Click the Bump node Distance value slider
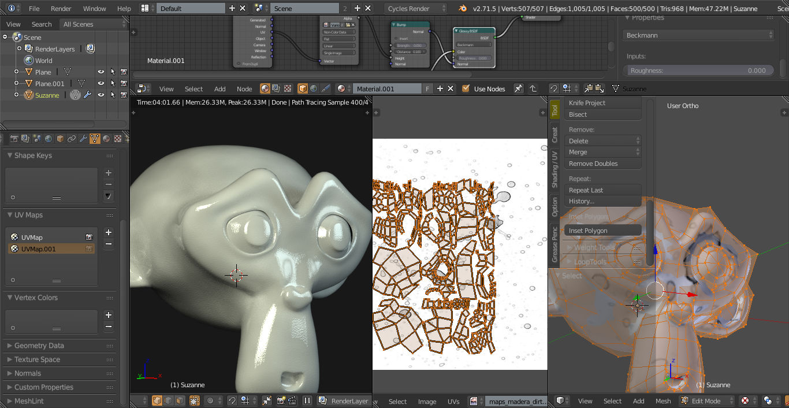This screenshot has height=408, width=789. pos(410,51)
